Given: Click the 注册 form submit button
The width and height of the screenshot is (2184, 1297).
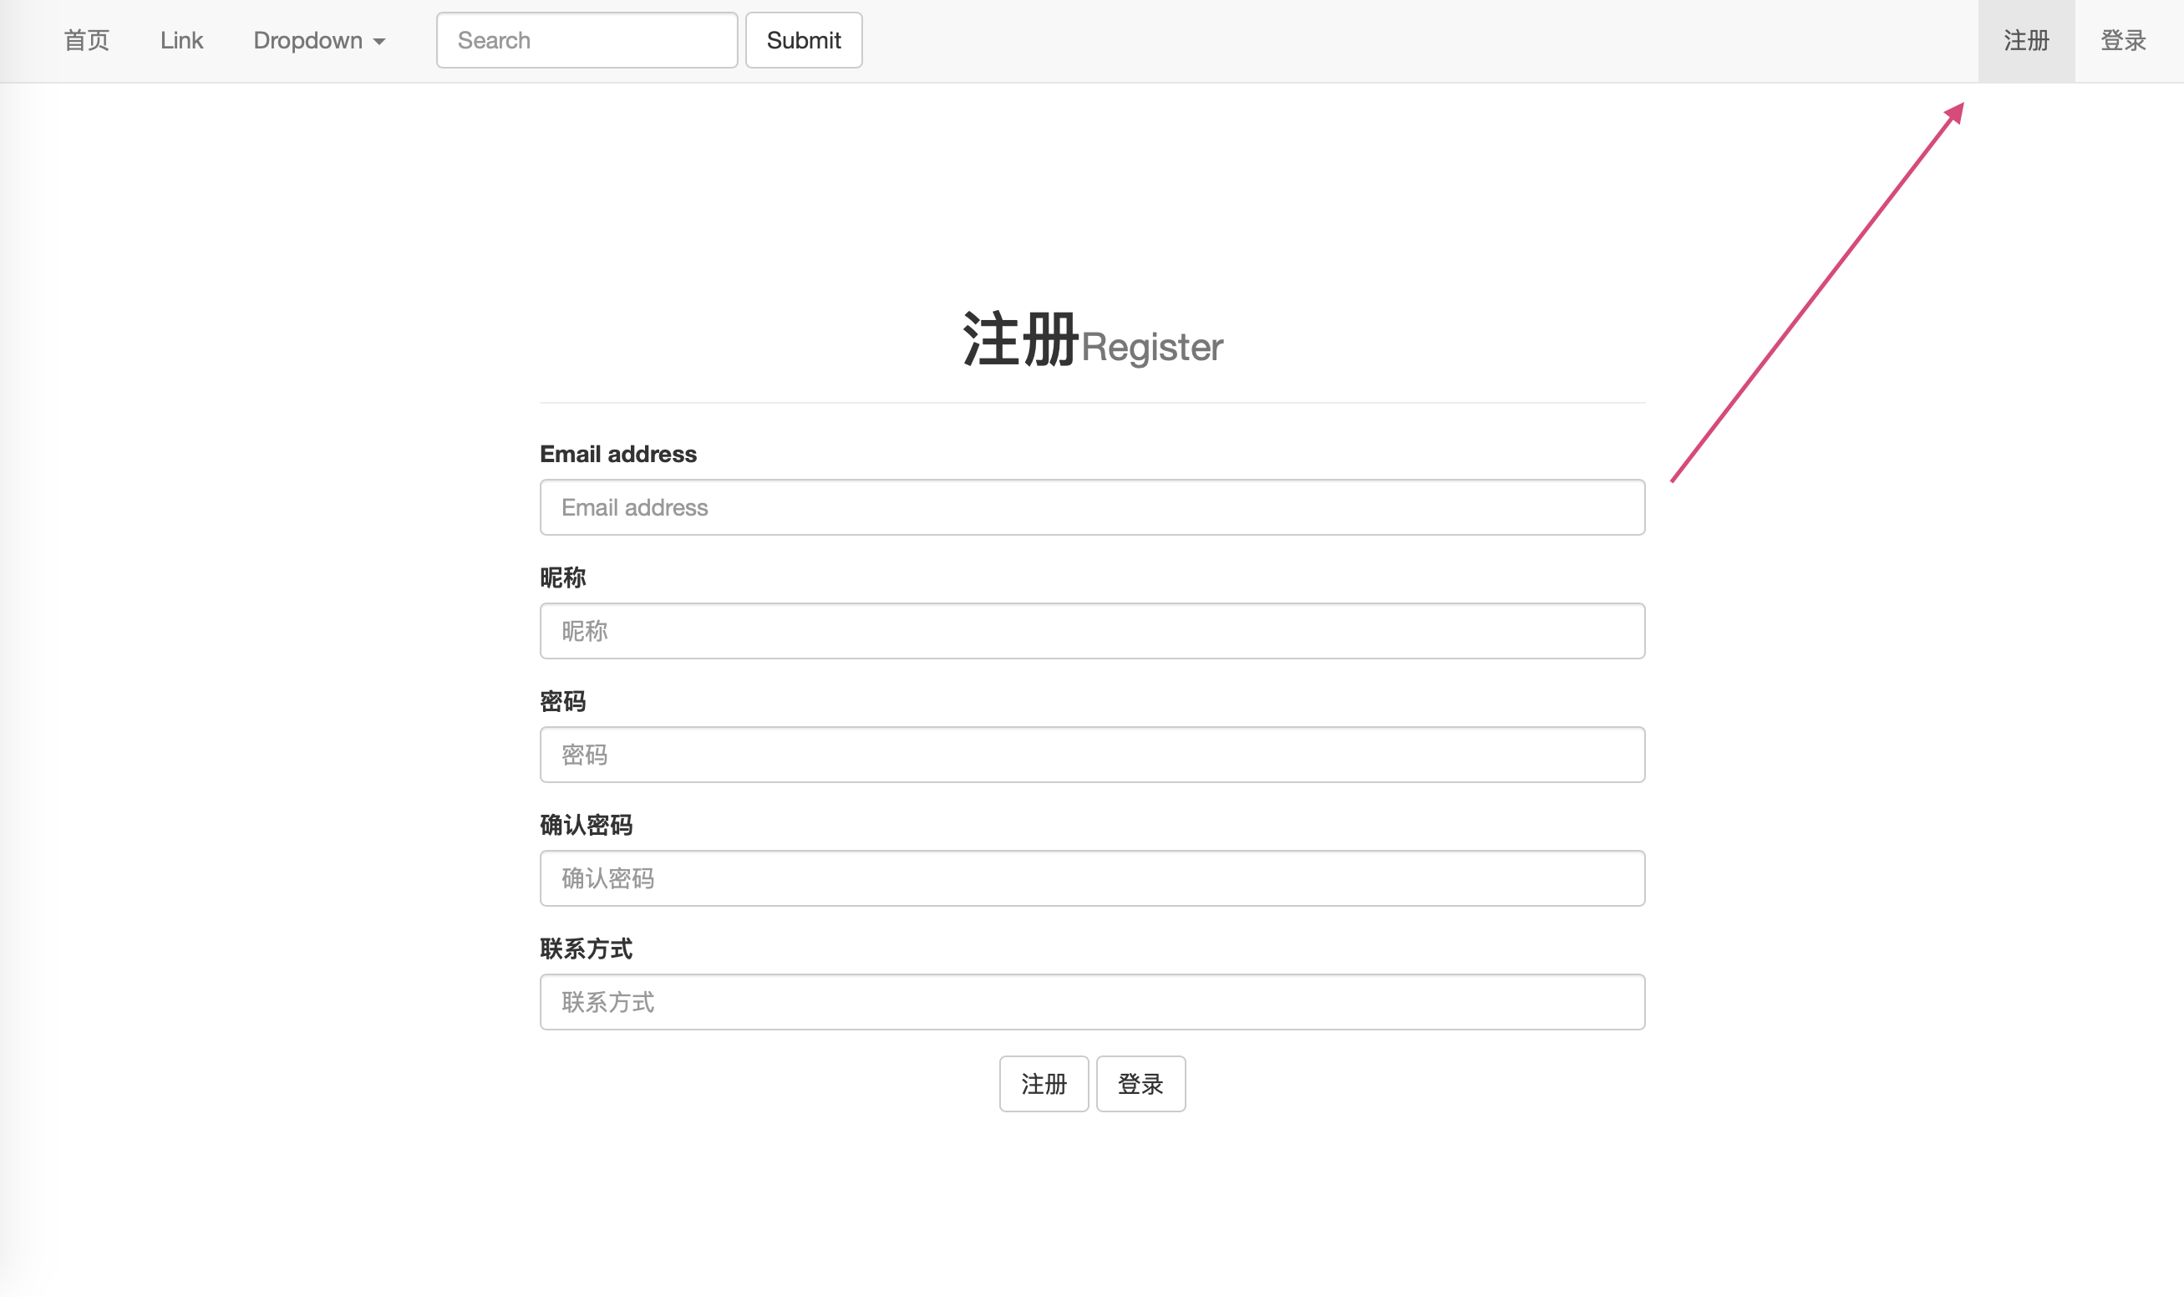Looking at the screenshot, I should [1044, 1082].
